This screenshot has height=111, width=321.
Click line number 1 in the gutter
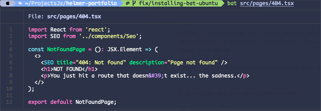(11, 30)
